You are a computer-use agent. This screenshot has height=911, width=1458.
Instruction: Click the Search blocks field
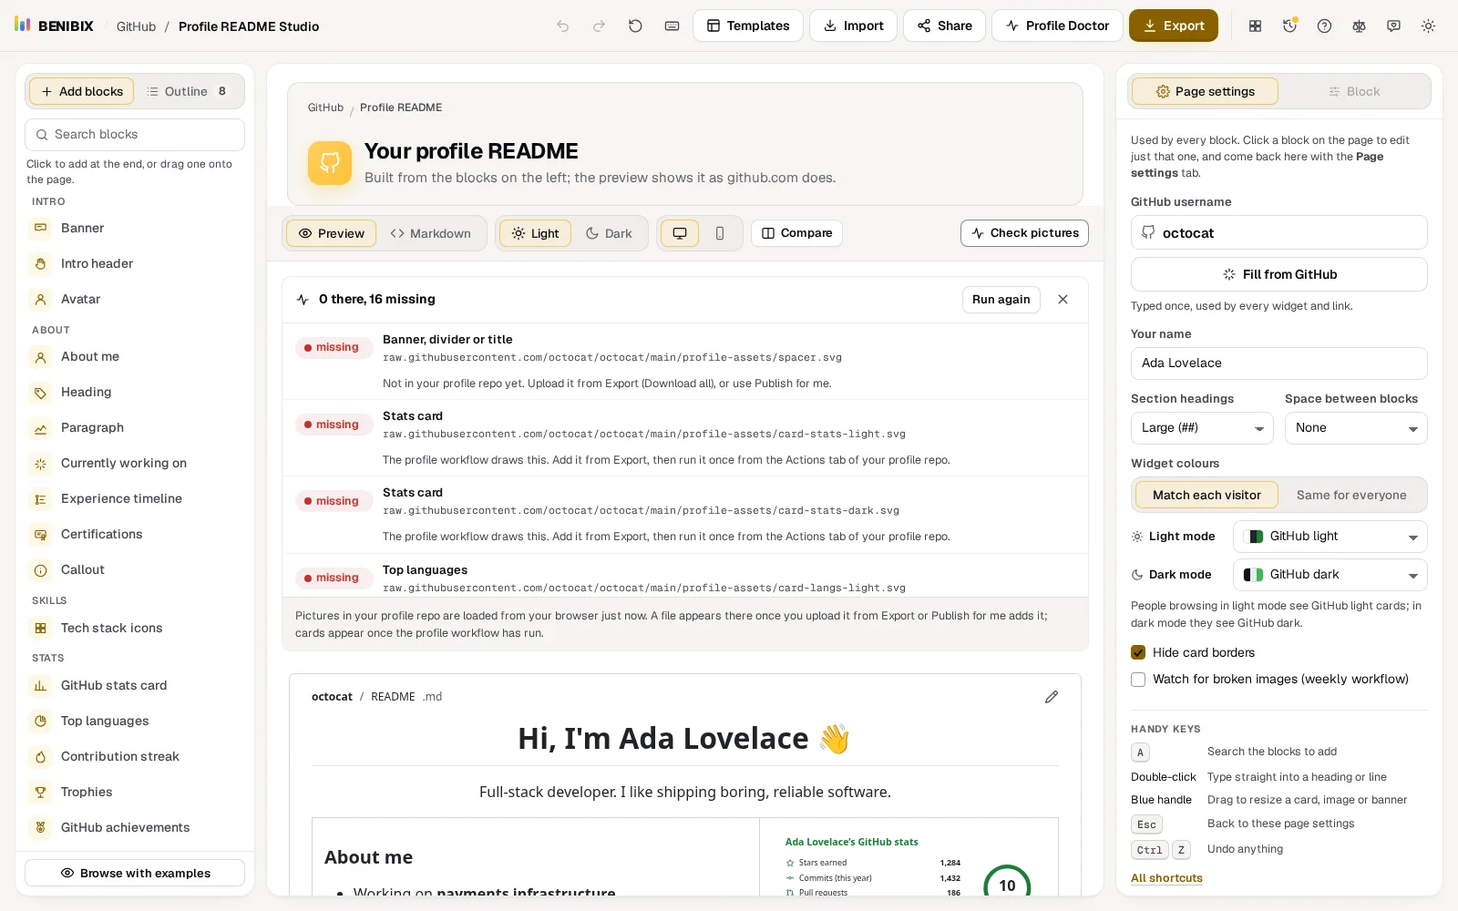coord(135,135)
